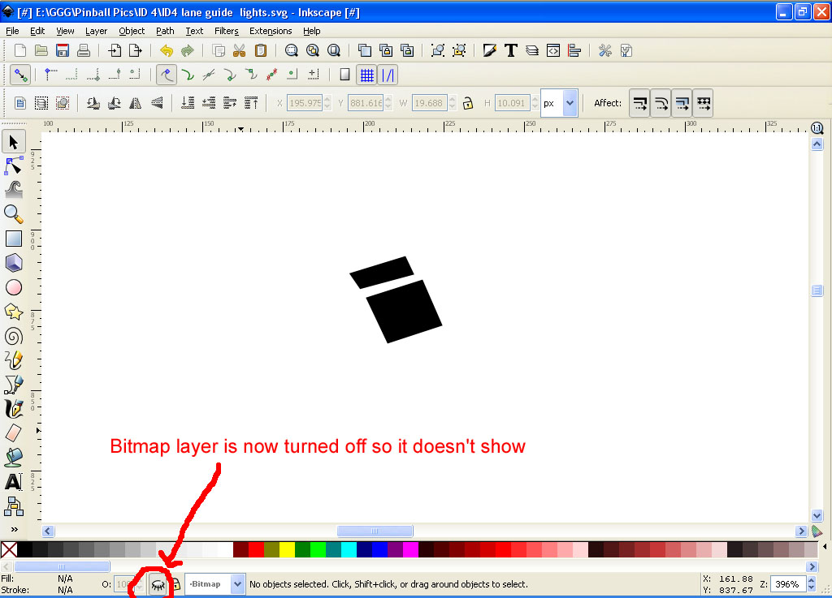Open the px units dropdown
The height and width of the screenshot is (598, 832).
(569, 103)
